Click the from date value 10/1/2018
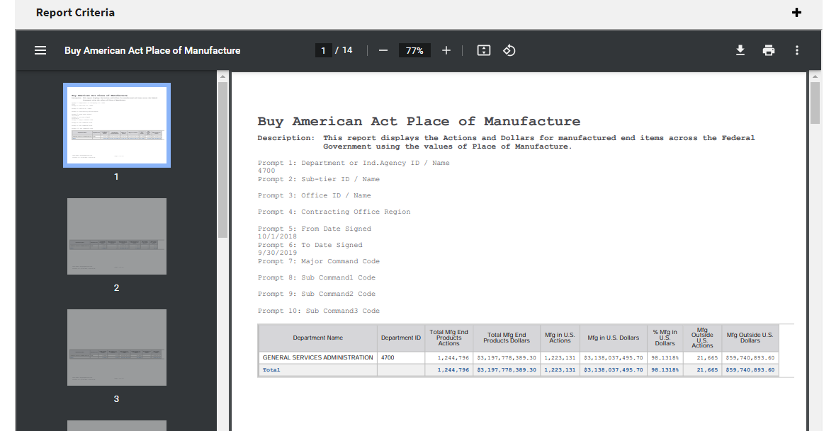 click(278, 236)
